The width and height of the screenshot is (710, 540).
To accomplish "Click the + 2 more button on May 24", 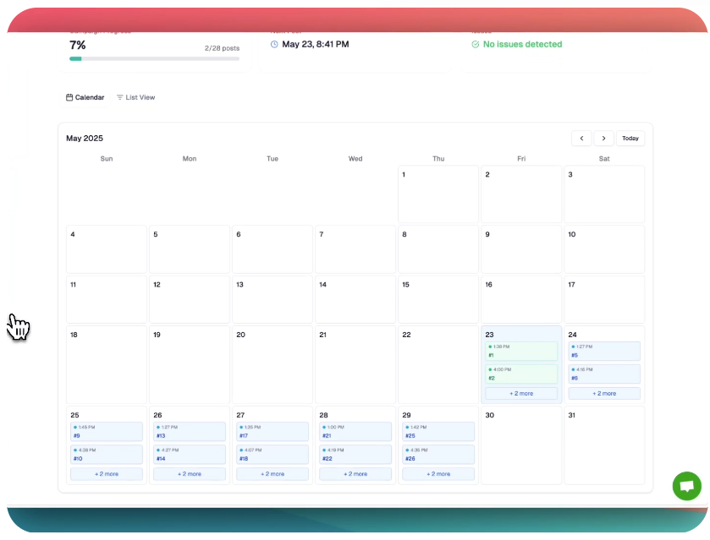I will [x=603, y=393].
